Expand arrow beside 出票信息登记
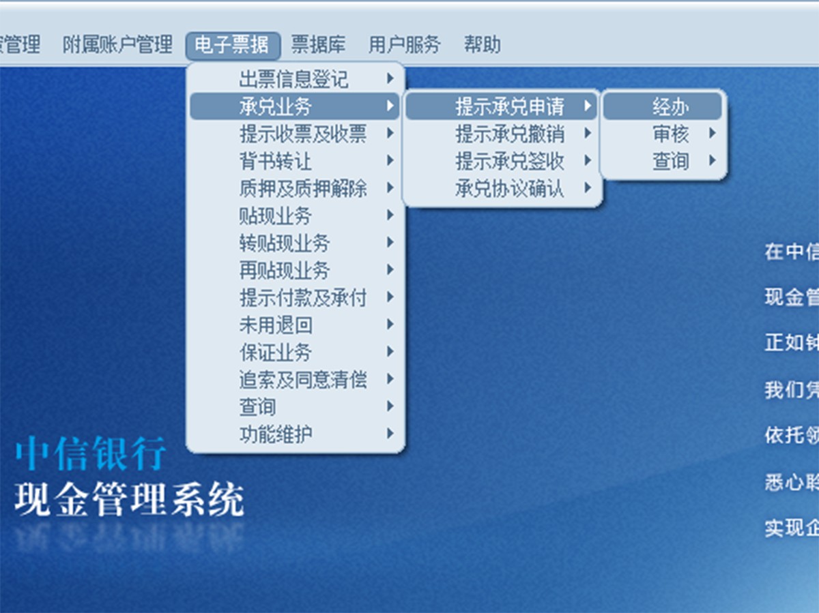 pyautogui.click(x=390, y=78)
